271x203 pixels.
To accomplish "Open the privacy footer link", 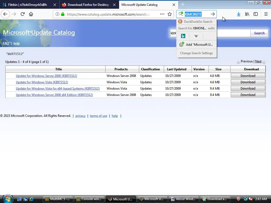I will tap(80, 116).
